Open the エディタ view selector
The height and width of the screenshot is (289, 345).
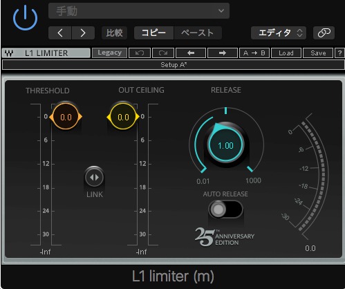point(279,32)
